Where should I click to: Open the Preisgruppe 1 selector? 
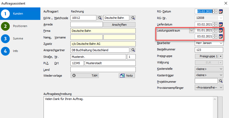[x=209, y=56]
